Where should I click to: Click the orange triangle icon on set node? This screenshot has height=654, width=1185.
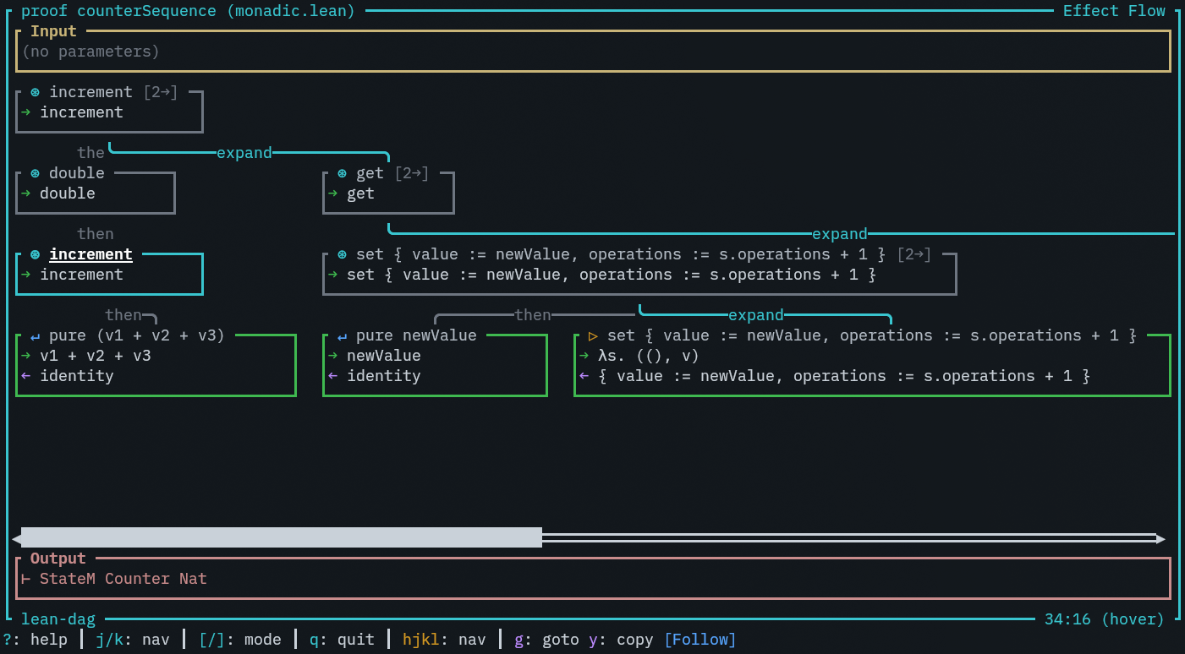coord(593,335)
